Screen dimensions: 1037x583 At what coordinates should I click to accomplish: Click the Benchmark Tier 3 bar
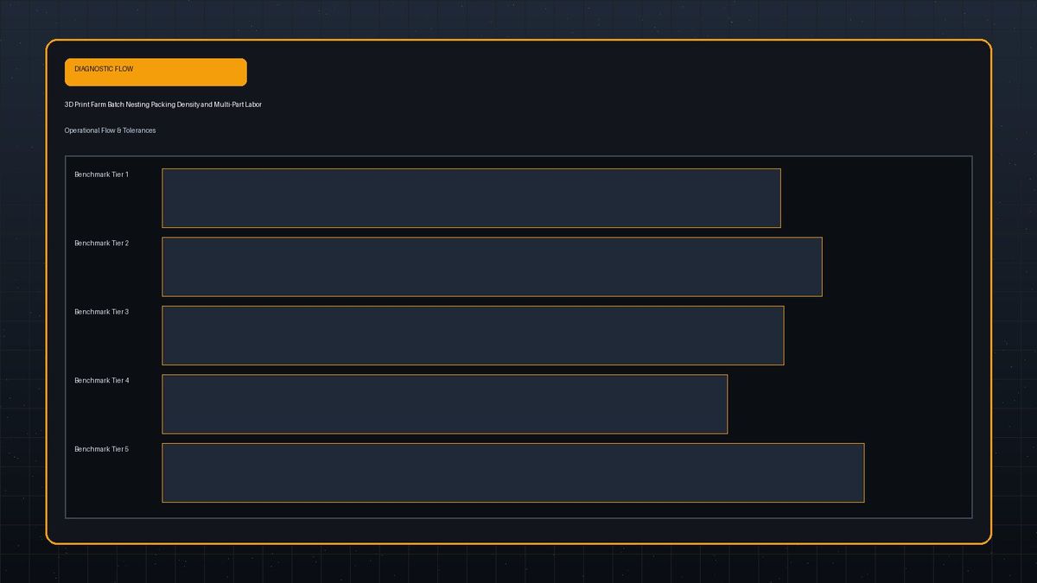(x=473, y=335)
